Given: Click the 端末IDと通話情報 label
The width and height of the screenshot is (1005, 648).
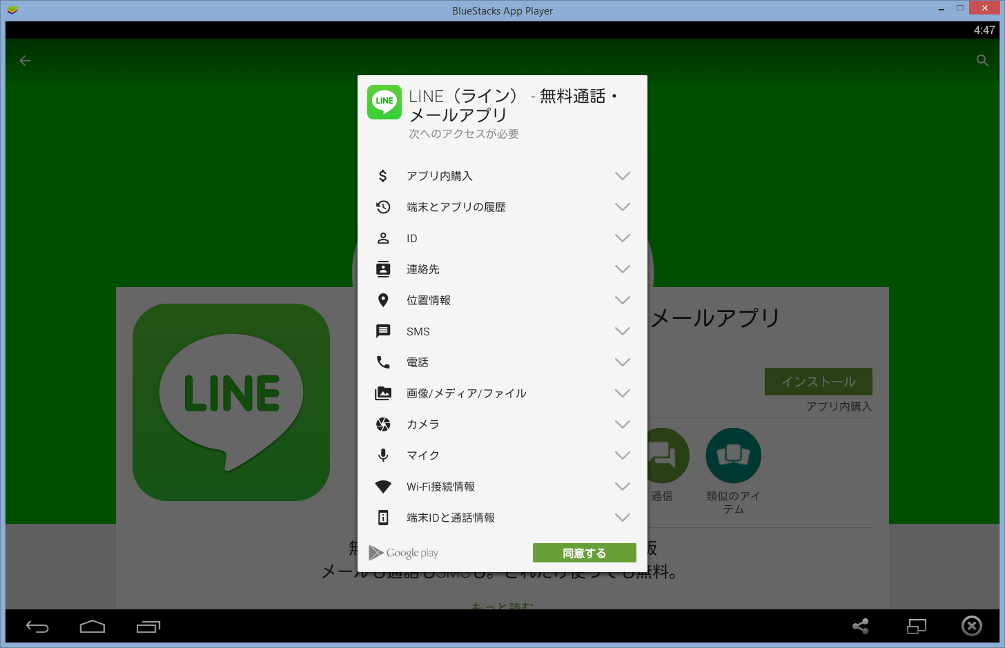Looking at the screenshot, I should [x=451, y=518].
